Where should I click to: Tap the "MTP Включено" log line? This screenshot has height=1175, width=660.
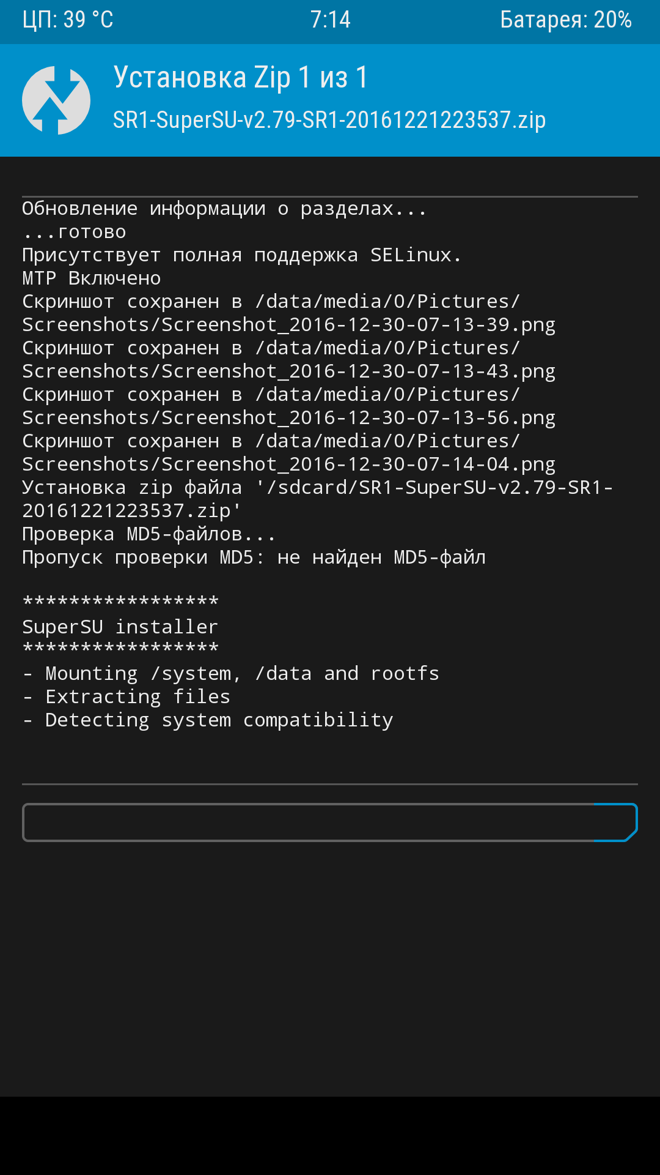92,278
